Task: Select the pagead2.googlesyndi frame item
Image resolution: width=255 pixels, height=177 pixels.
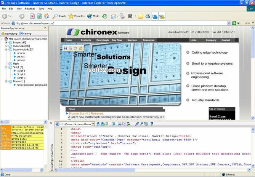Action: click(x=32, y=85)
